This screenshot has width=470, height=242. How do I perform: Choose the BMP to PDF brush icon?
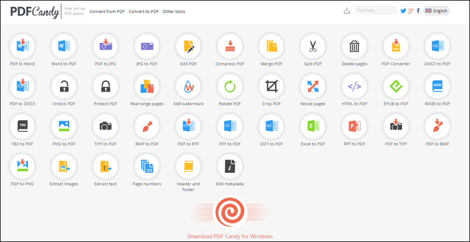pyautogui.click(x=147, y=126)
